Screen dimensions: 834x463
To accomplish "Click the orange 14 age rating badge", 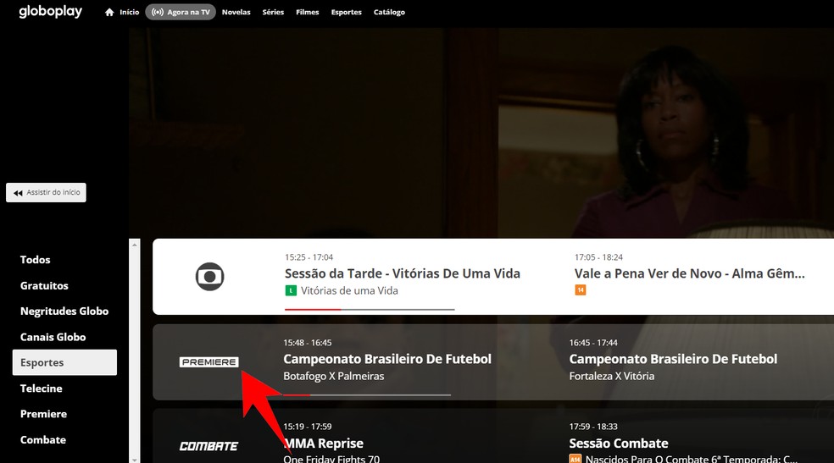I will 581,290.
